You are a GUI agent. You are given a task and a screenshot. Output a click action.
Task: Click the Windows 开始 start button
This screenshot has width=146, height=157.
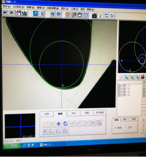(12, 146)
